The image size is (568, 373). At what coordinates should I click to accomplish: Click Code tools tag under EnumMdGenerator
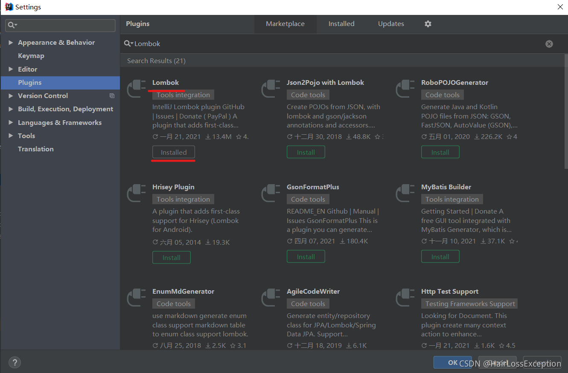tap(174, 304)
